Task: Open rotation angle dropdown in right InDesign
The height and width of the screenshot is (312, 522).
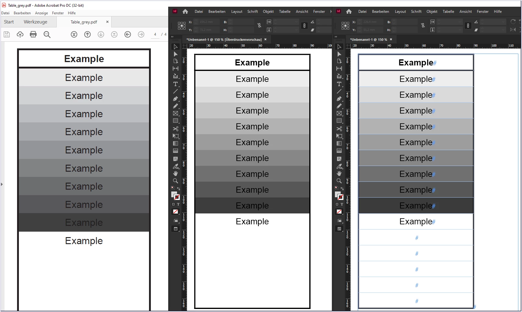Action: (503, 22)
